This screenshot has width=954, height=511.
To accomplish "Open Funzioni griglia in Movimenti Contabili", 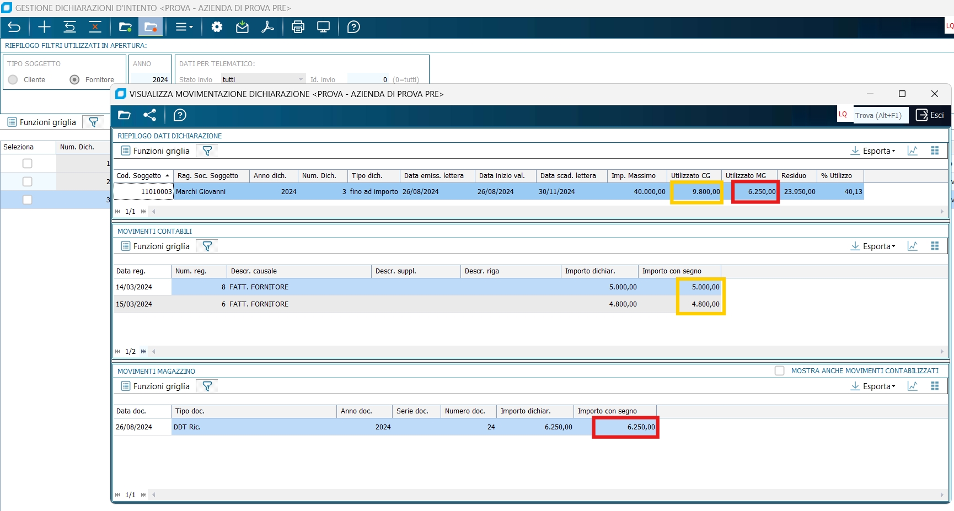I will (x=155, y=246).
